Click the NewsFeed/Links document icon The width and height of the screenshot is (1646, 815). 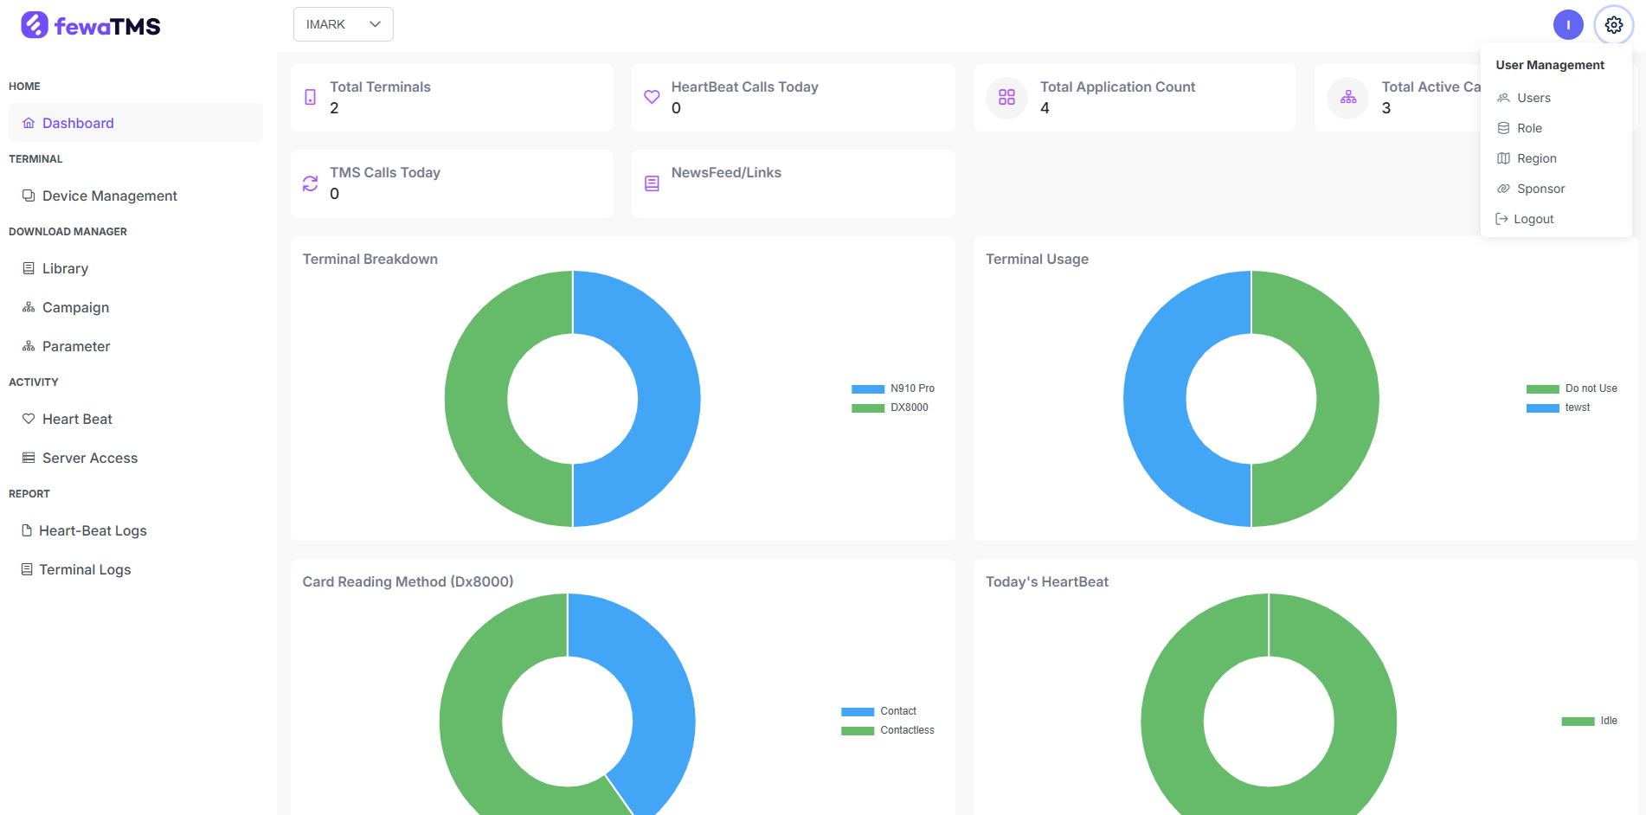[x=652, y=183]
